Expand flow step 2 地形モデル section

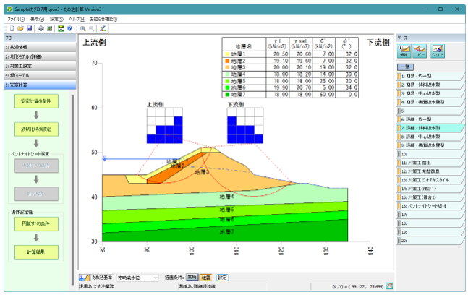click(x=40, y=56)
